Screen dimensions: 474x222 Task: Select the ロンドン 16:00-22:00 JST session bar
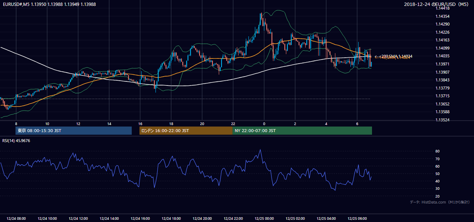(x=186, y=131)
